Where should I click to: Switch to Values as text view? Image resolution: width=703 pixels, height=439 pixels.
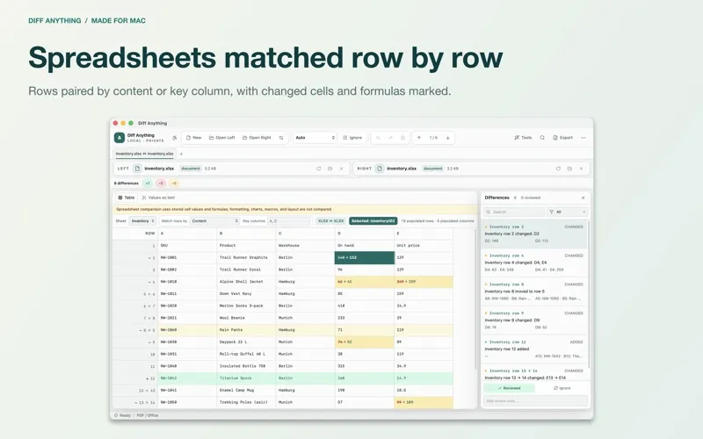[x=158, y=198]
